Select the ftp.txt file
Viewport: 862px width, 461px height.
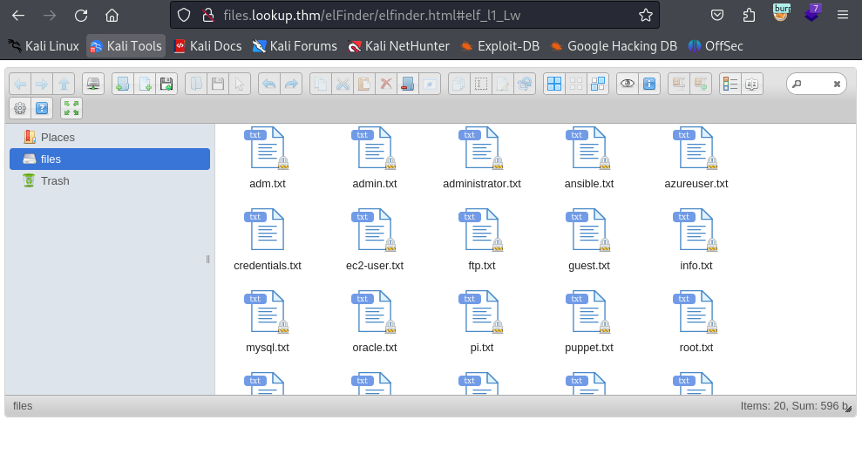pos(482,241)
